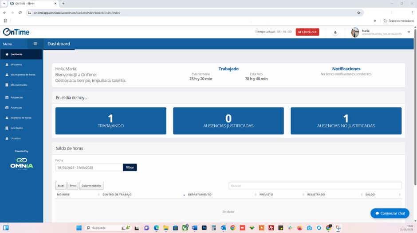
Task: Bookmark this page with the star icon
Action: (x=358, y=13)
